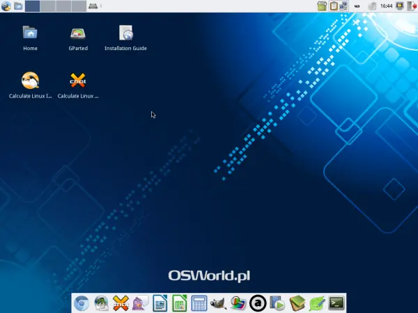Screen dimensions: 418x313
Task: Open the image viewer in the dock
Action: click(238, 303)
